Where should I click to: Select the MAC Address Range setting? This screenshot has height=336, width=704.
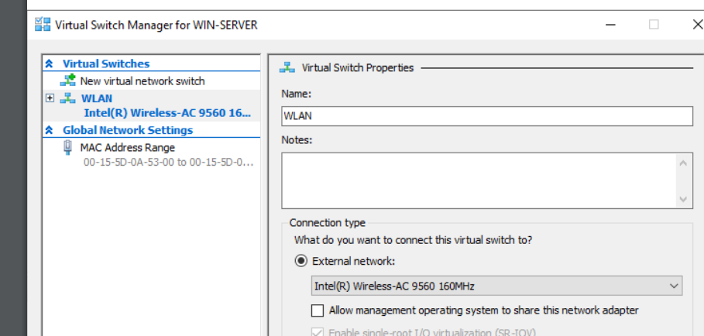pyautogui.click(x=127, y=147)
